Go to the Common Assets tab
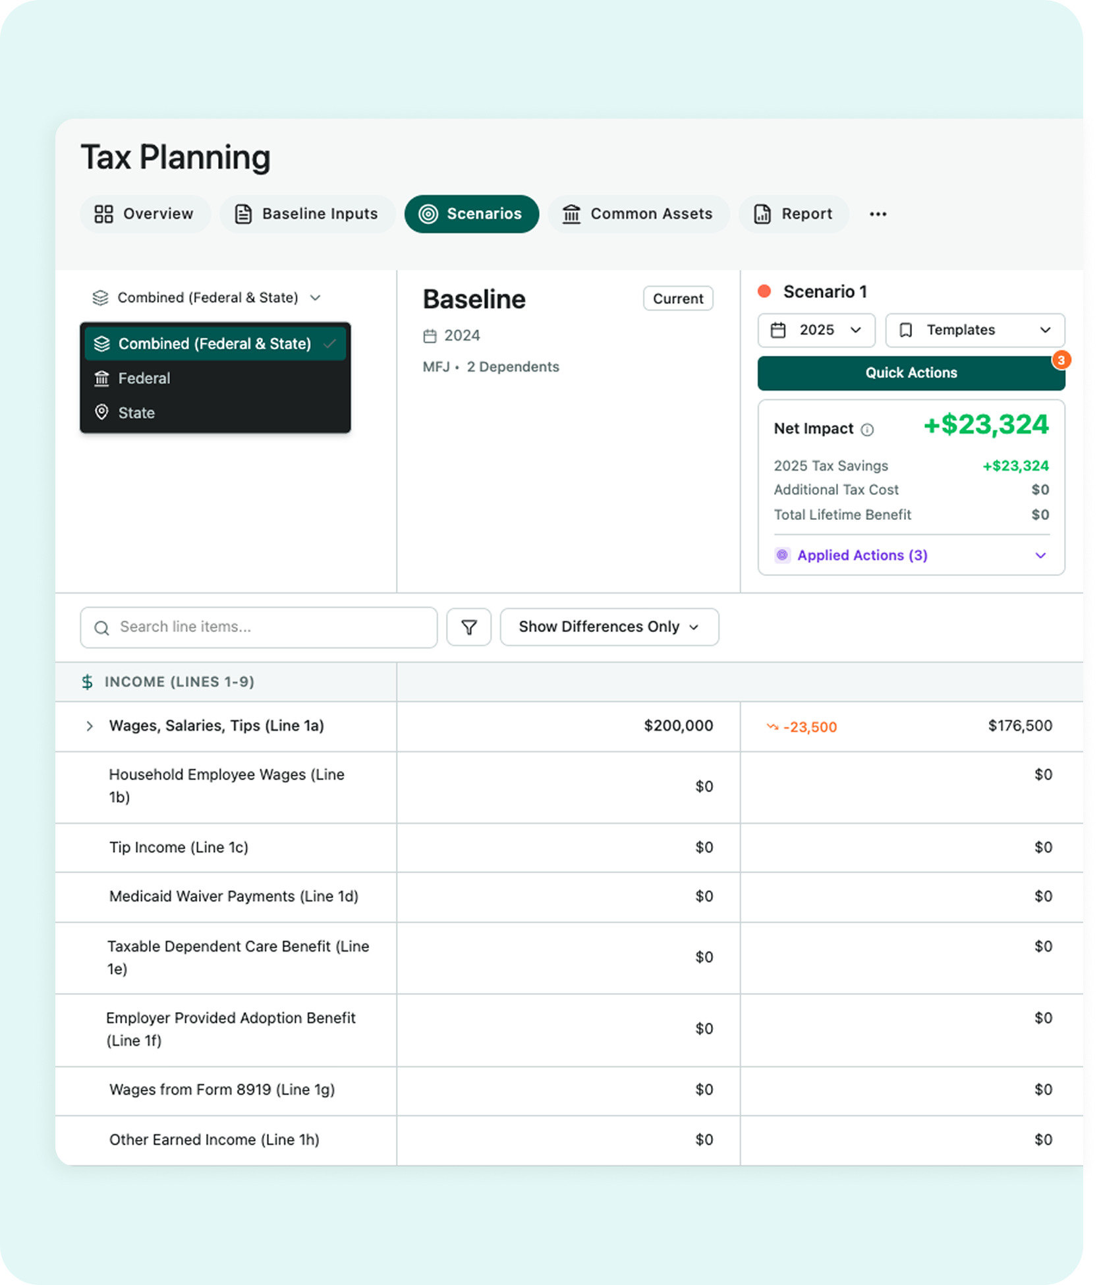Image resolution: width=1099 pixels, height=1285 pixels. point(638,214)
